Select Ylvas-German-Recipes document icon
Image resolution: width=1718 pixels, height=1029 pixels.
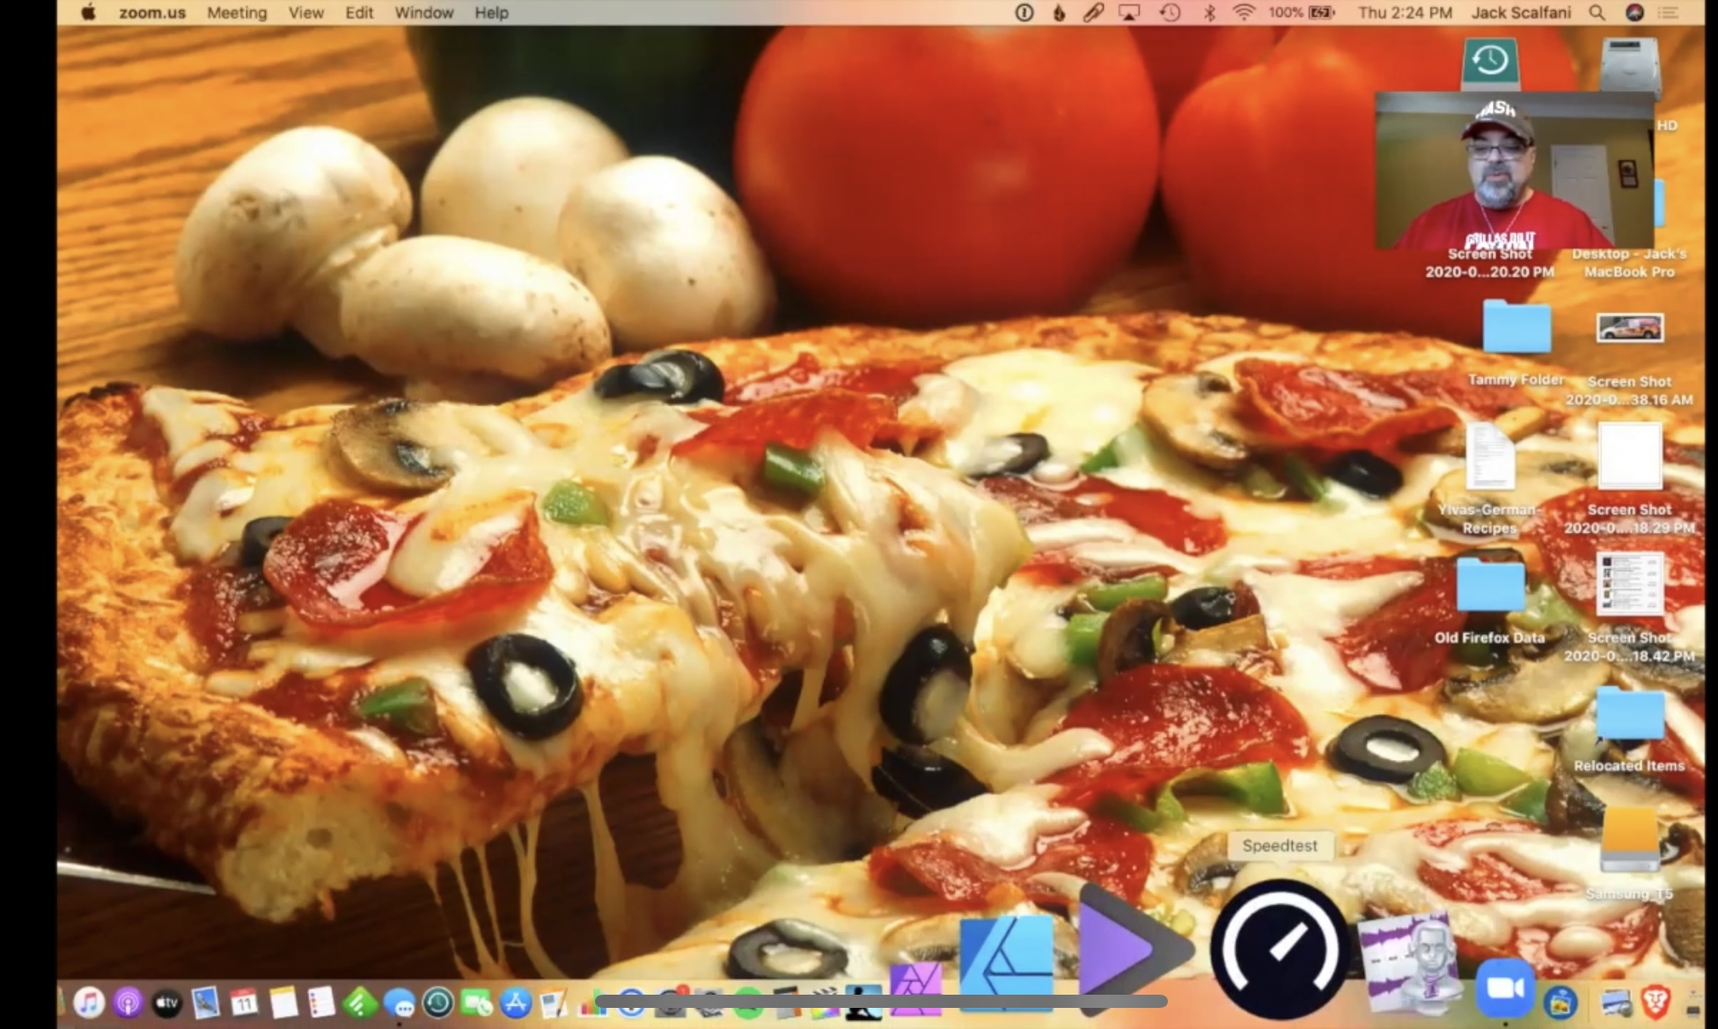(x=1490, y=456)
